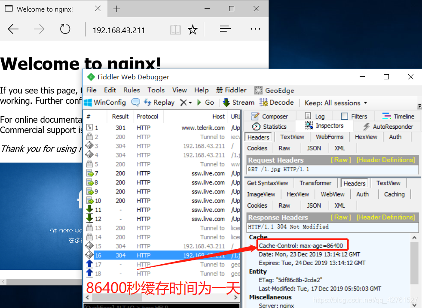422x308 pixels.
Task: Select the Get SyntaxView tab
Action: 268,183
